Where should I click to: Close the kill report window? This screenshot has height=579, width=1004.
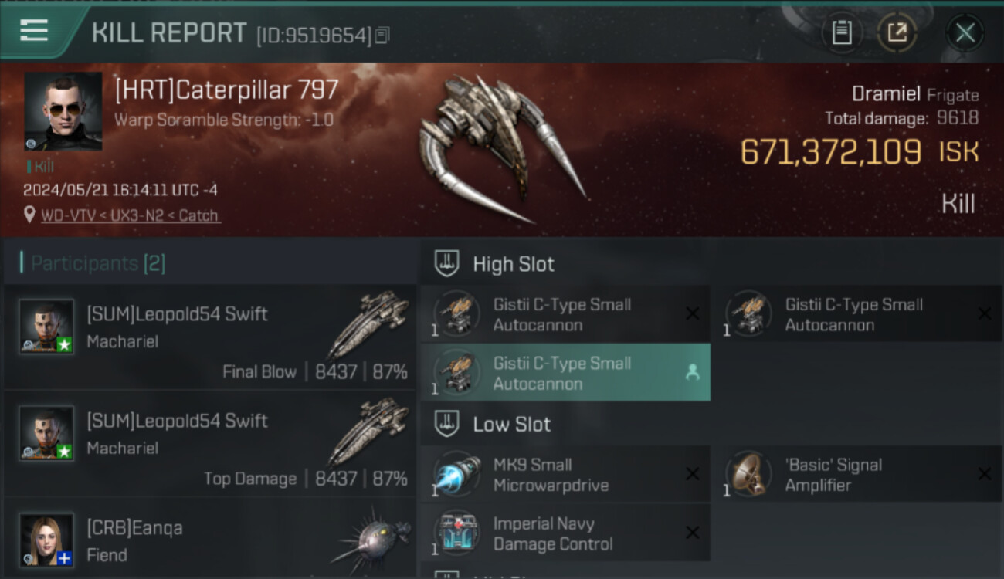coord(965,32)
